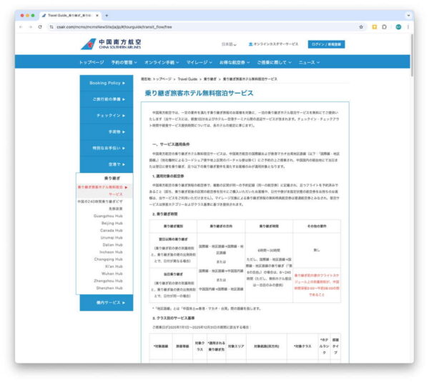Expand 特別なお手伝い in the sidebar

[x=107, y=148]
